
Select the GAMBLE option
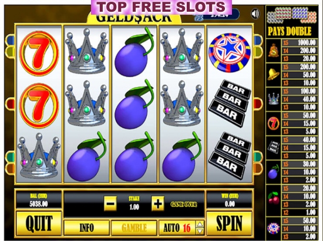[134, 228]
